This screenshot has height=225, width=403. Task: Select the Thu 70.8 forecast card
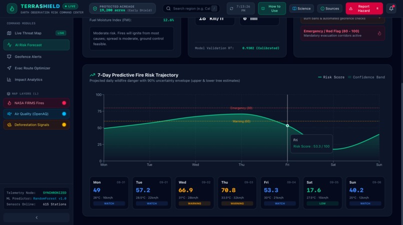[x=237, y=193]
